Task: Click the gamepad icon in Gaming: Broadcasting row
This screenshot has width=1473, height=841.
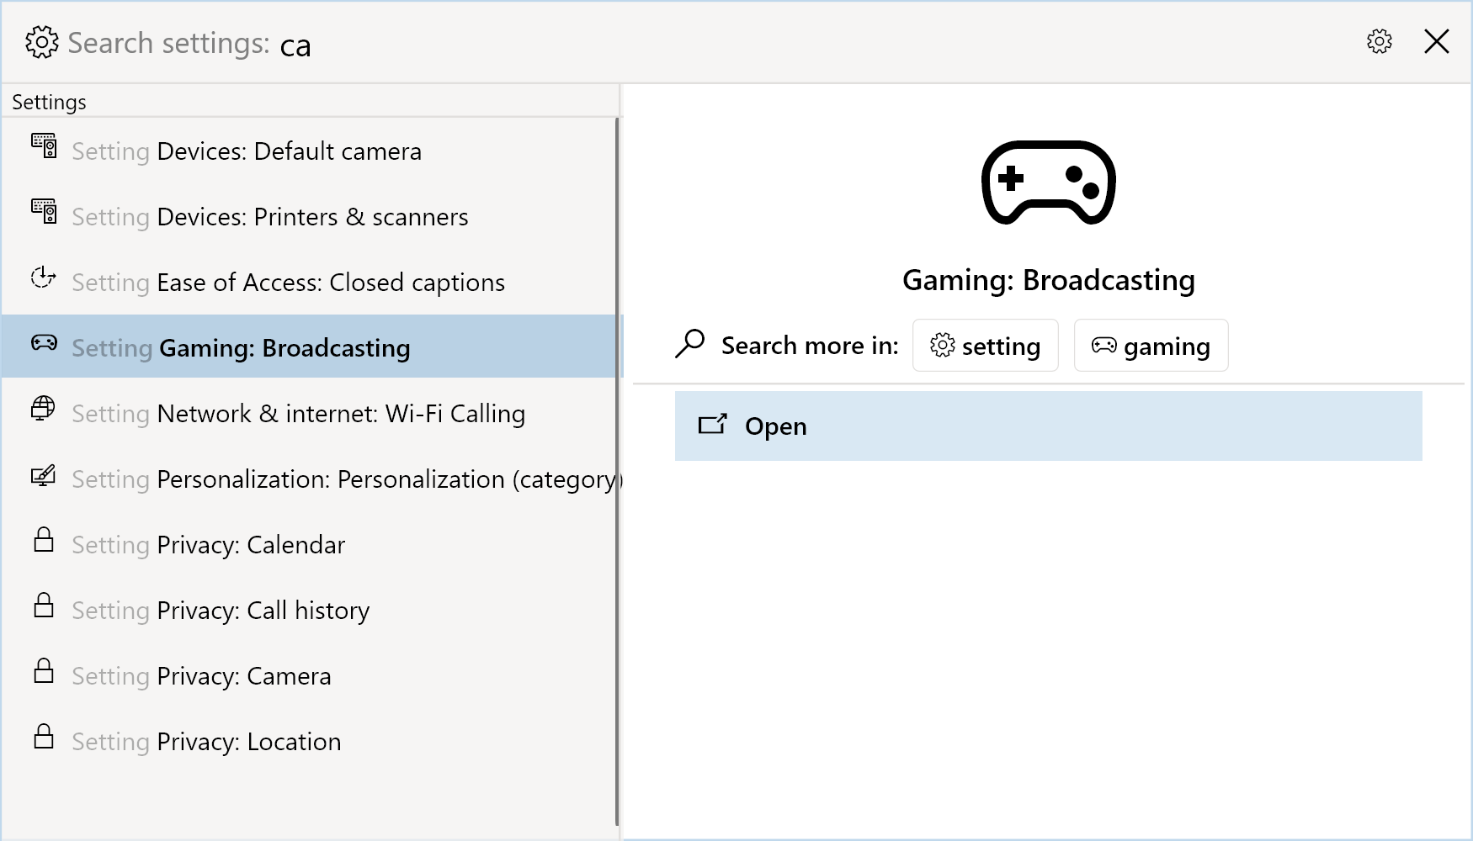Action: click(x=44, y=342)
